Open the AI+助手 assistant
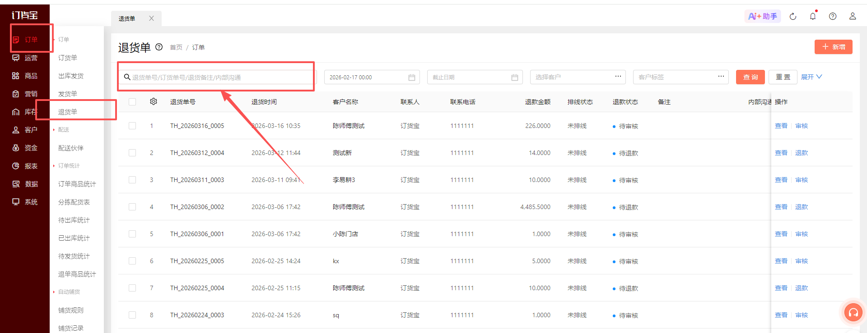Viewport: 867px width, 333px height. pyautogui.click(x=763, y=16)
